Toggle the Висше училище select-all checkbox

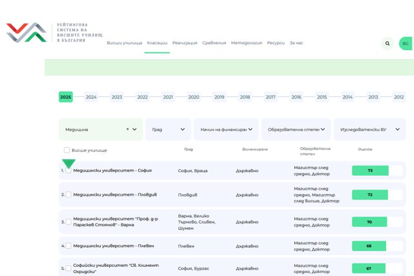click(x=67, y=150)
